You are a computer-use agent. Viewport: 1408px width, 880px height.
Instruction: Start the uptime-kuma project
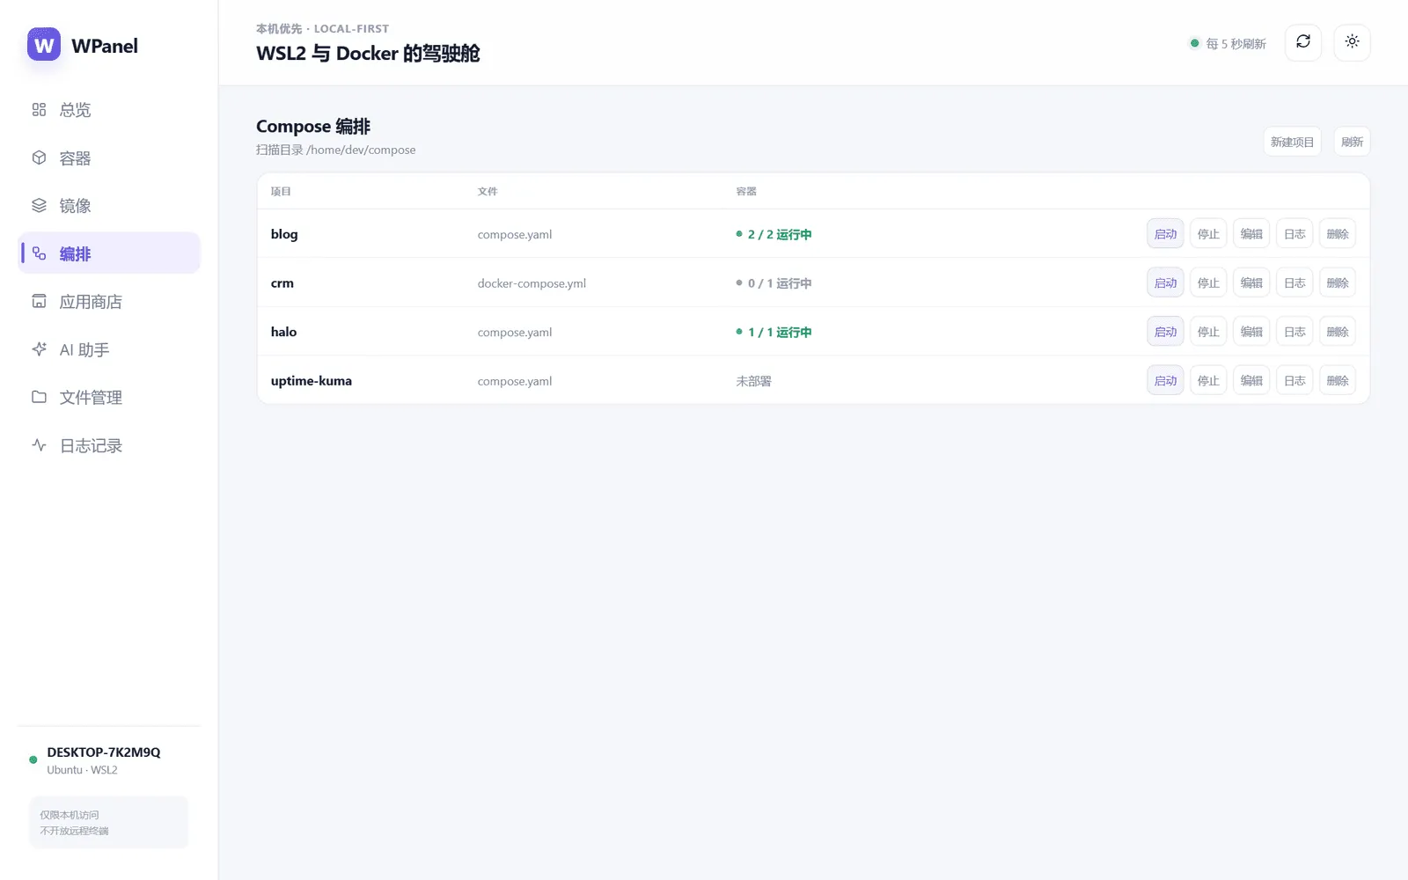pyautogui.click(x=1165, y=380)
